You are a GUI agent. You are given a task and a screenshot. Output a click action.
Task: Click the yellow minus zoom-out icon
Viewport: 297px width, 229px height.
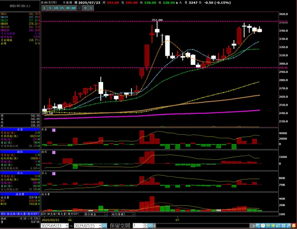coord(268,226)
